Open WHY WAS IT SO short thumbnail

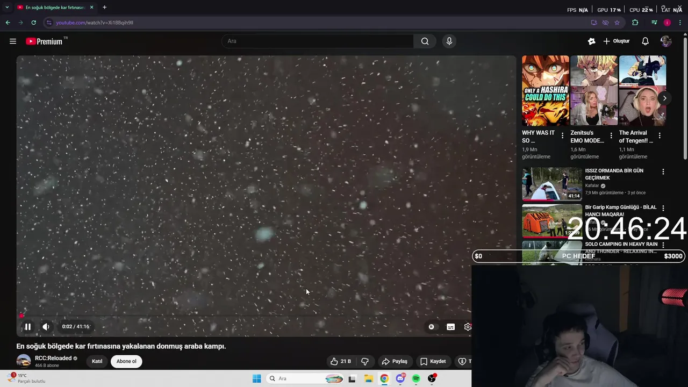545,91
